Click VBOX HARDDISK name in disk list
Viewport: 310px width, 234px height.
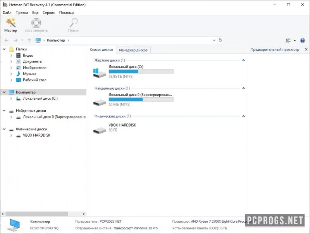[x=122, y=125]
